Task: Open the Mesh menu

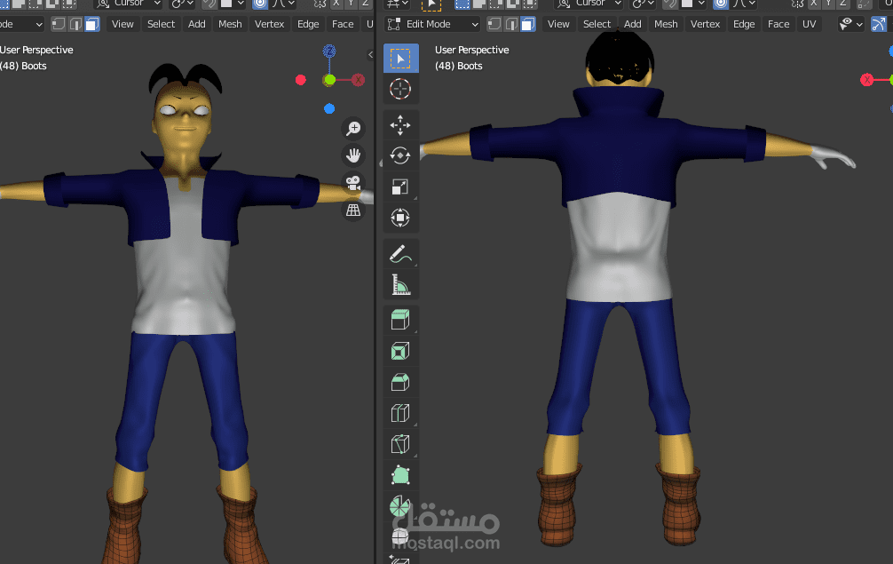Action: point(666,24)
